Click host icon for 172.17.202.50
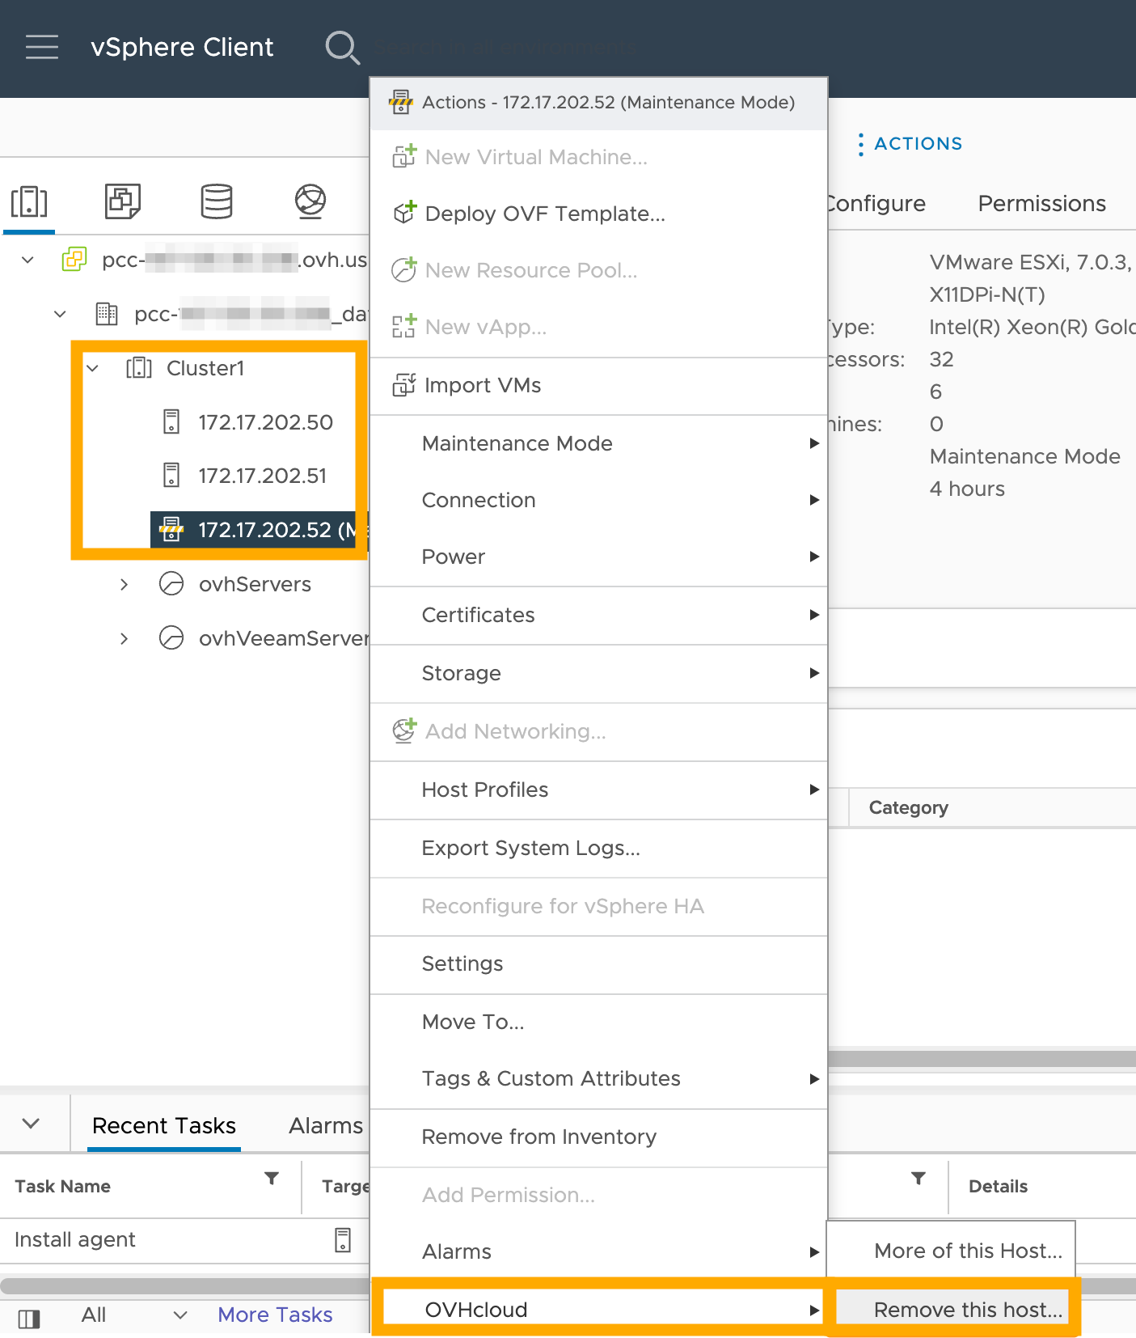The width and height of the screenshot is (1136, 1338). [171, 421]
